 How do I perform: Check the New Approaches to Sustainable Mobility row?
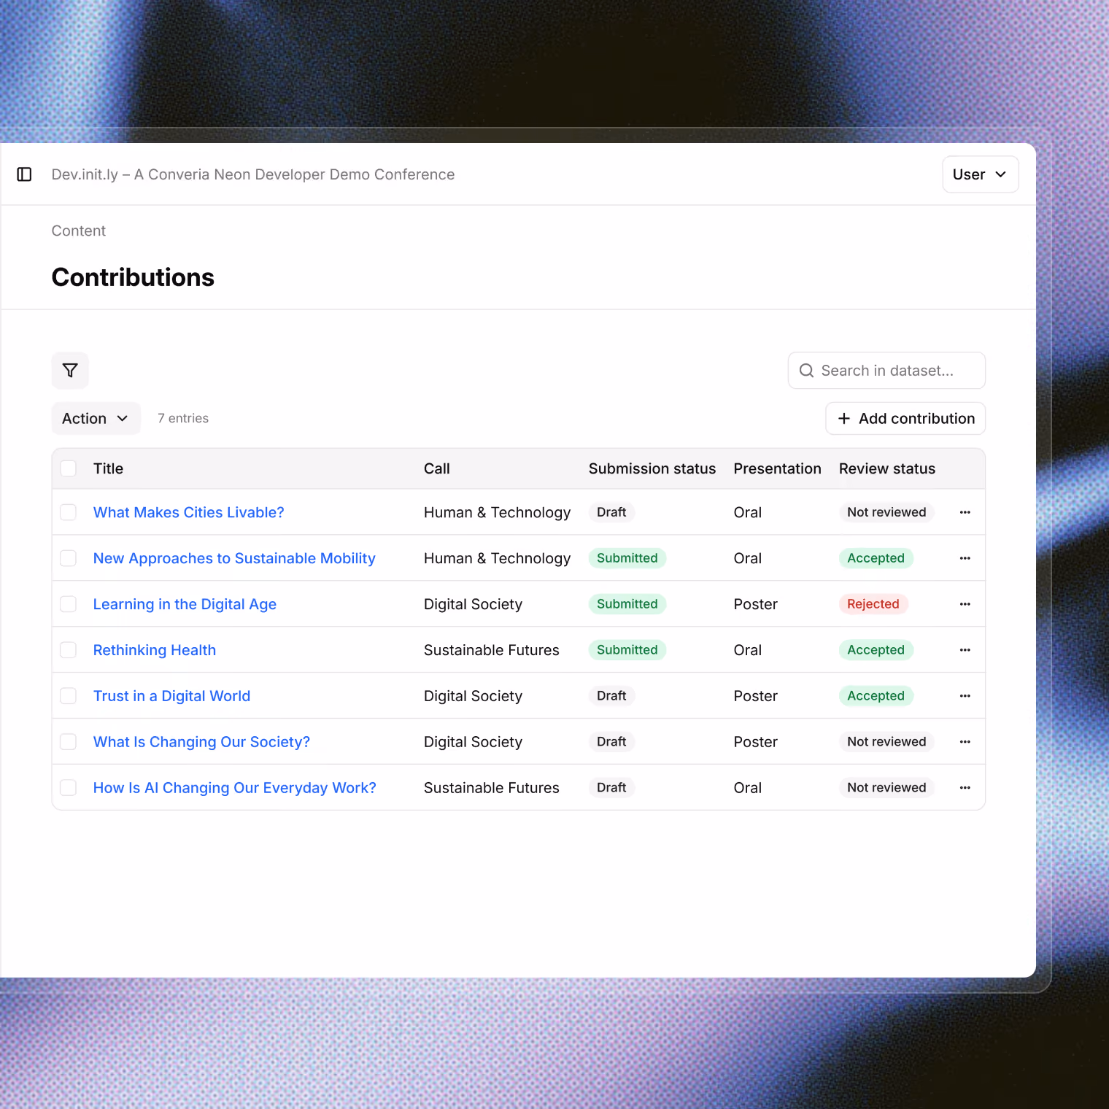(69, 558)
